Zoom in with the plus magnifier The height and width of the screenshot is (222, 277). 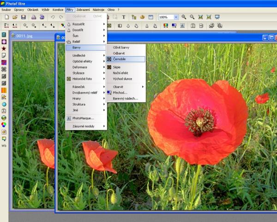pyautogui.click(x=184, y=17)
